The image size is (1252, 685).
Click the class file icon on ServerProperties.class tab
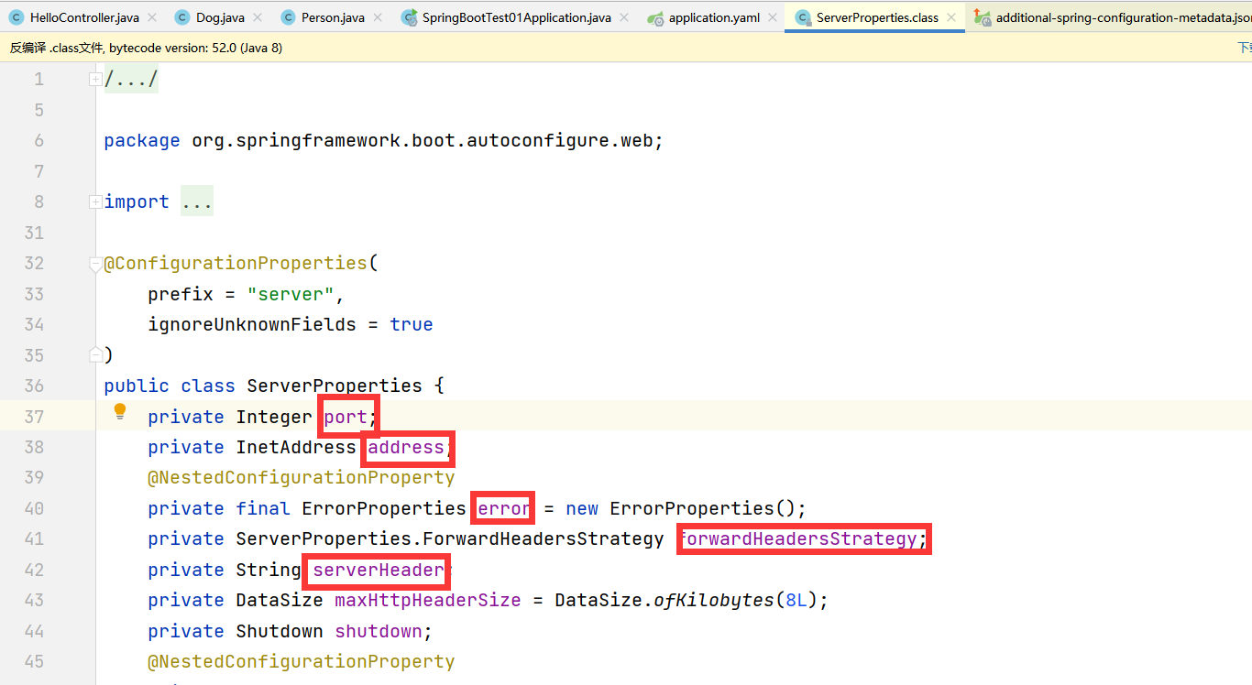[x=802, y=17]
